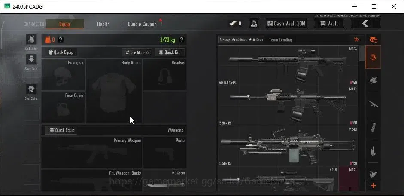Click upper Quick Equip gear button
The height and width of the screenshot is (196, 404).
61,52
